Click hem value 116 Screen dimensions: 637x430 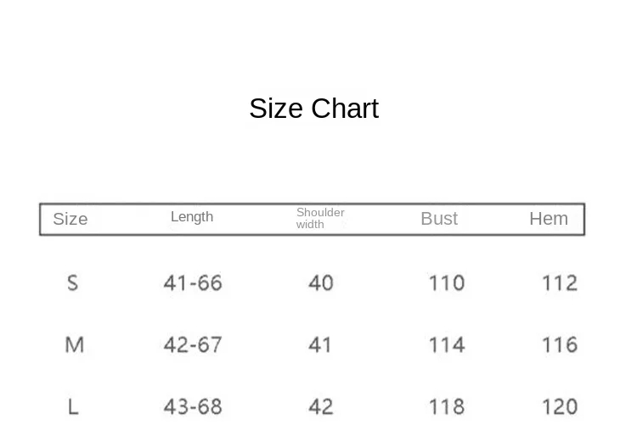(560, 345)
